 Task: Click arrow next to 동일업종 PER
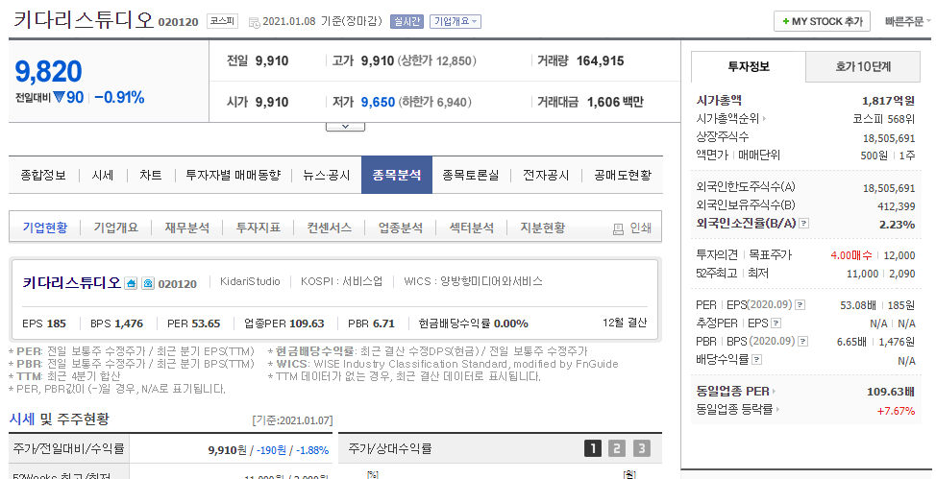tap(774, 392)
